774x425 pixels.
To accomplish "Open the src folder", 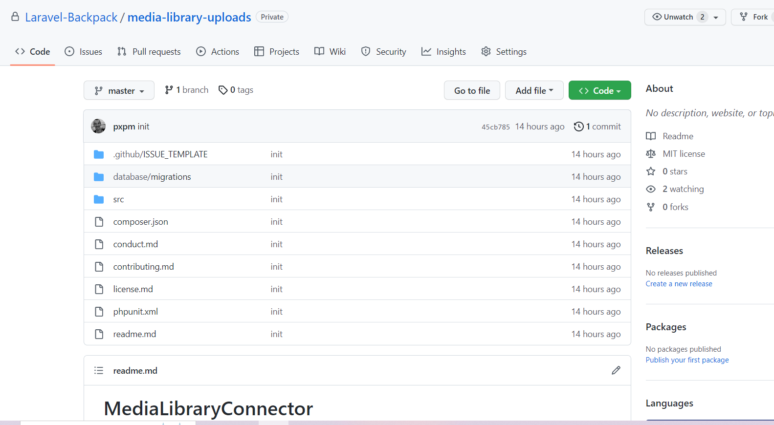I will (x=119, y=199).
